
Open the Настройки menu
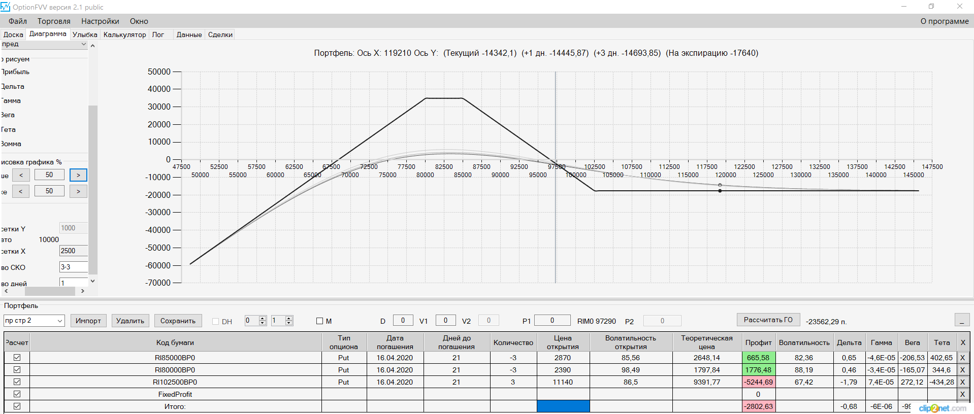[x=100, y=21]
